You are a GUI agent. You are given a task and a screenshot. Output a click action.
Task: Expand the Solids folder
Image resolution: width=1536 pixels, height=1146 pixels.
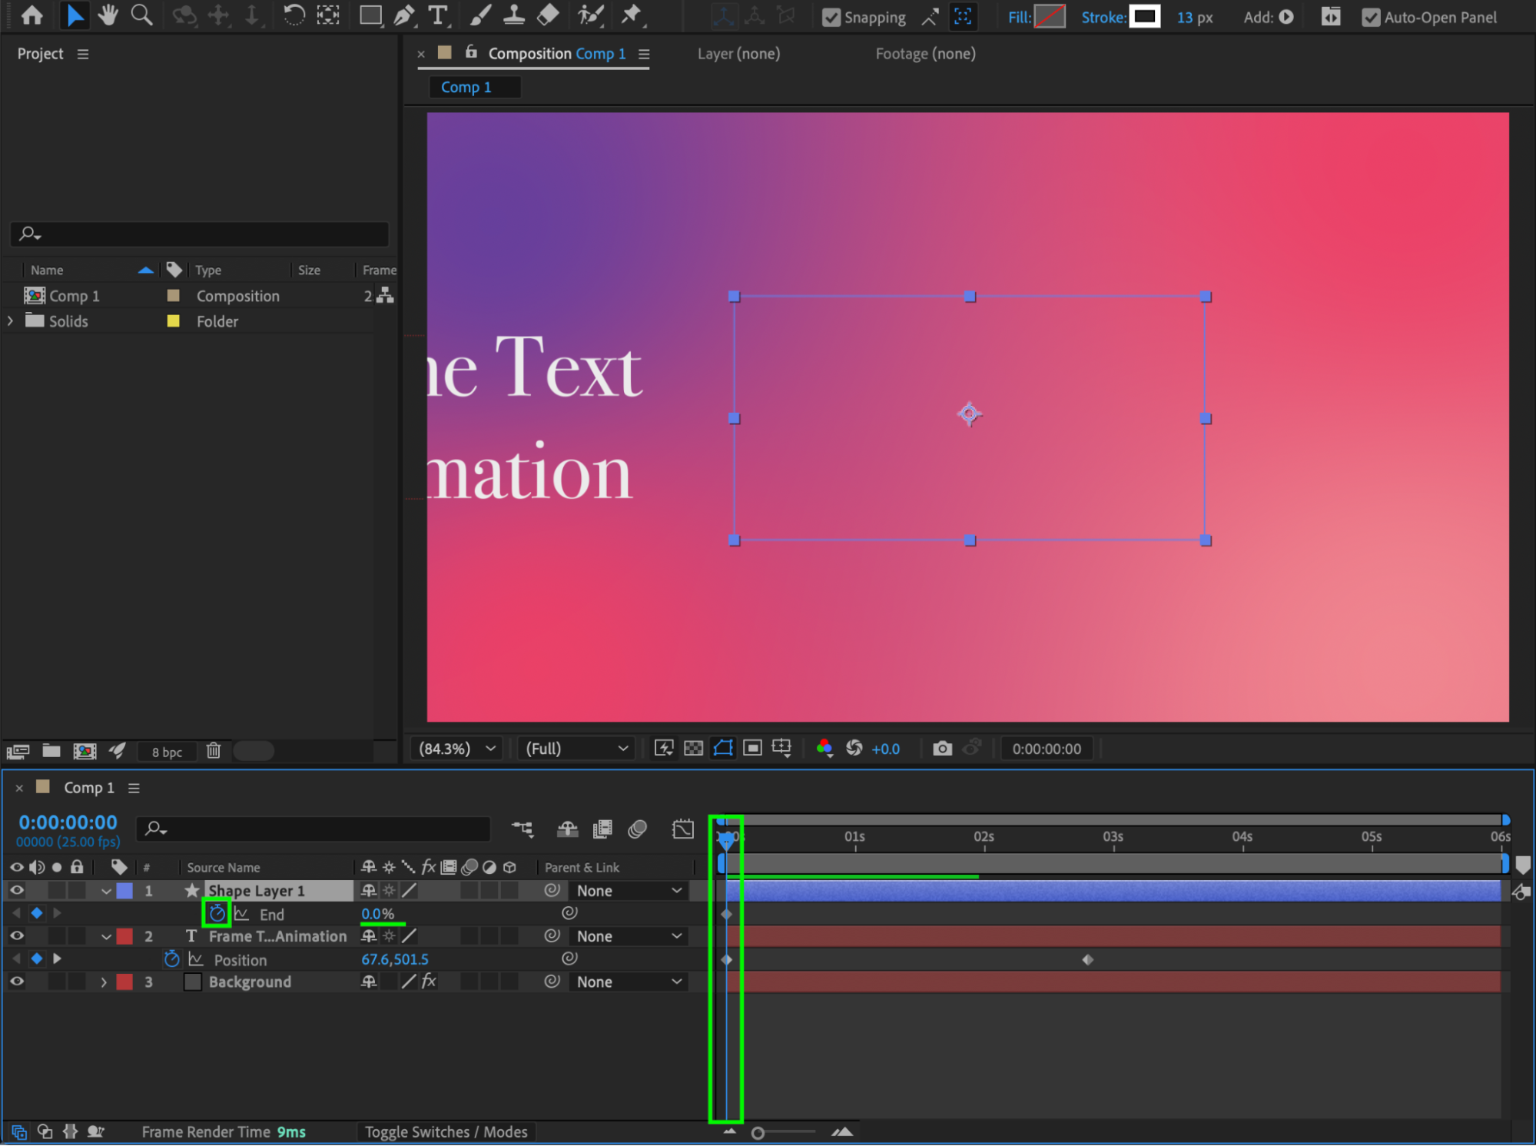pyautogui.click(x=11, y=321)
